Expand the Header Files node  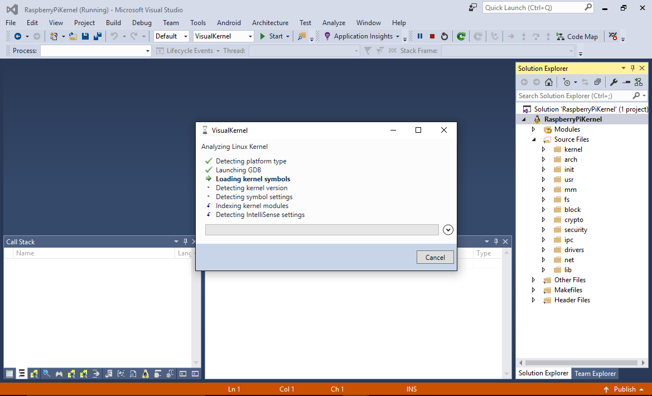(534, 300)
